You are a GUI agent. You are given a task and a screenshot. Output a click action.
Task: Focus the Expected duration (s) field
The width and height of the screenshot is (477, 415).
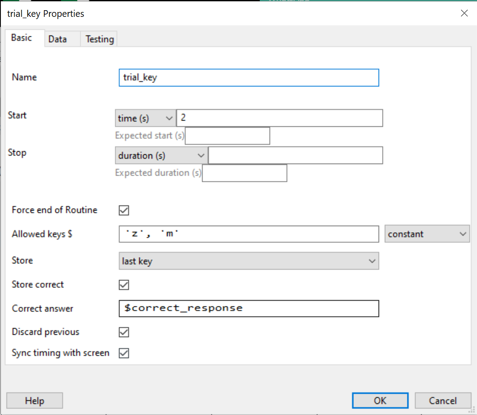(x=244, y=173)
